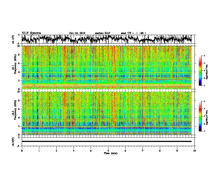The height and width of the screenshot is (169, 219).
Task: Click time axis tick label "10"
Action: [x=194, y=151]
